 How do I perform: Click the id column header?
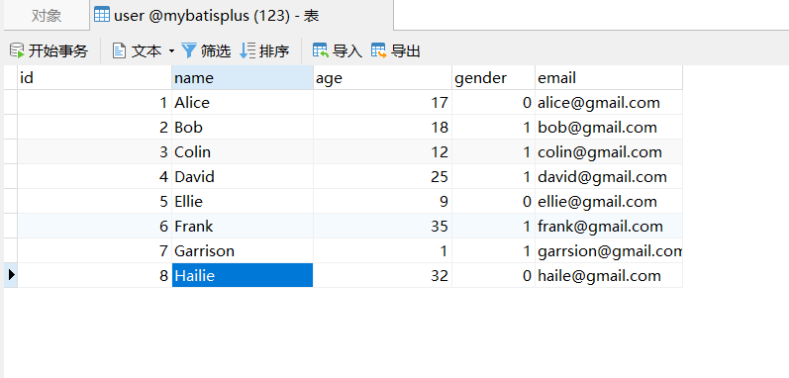tap(95, 78)
